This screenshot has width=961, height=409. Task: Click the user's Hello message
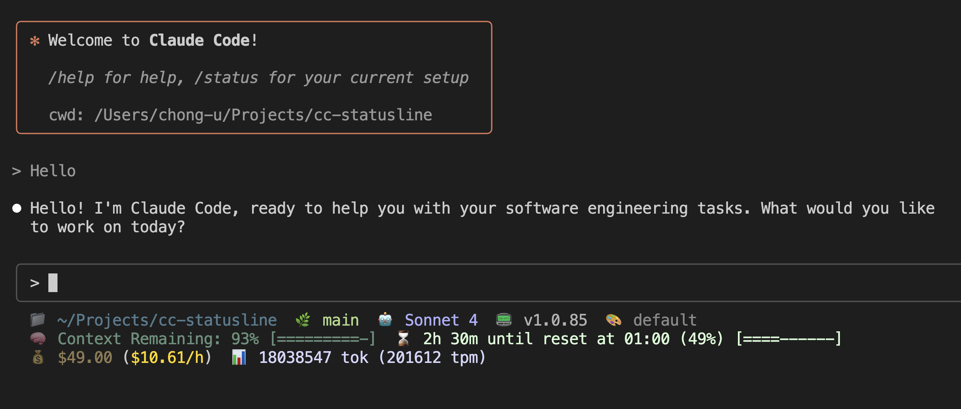pos(53,171)
